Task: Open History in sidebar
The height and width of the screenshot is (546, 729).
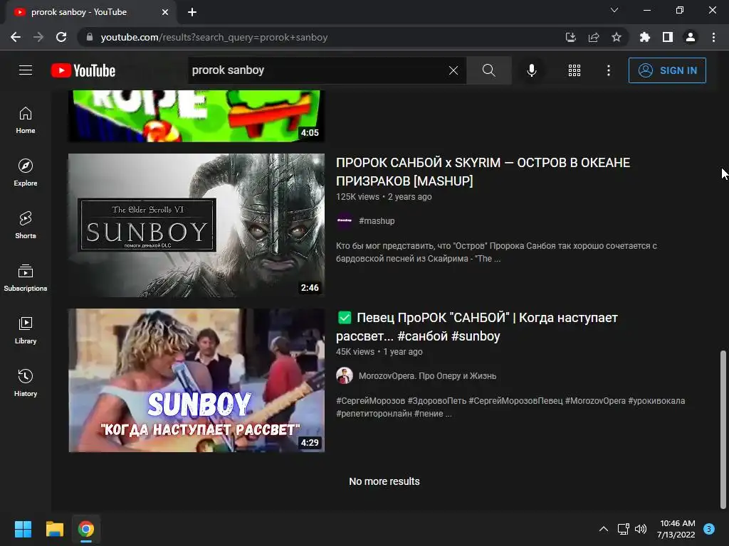Action: click(x=26, y=382)
